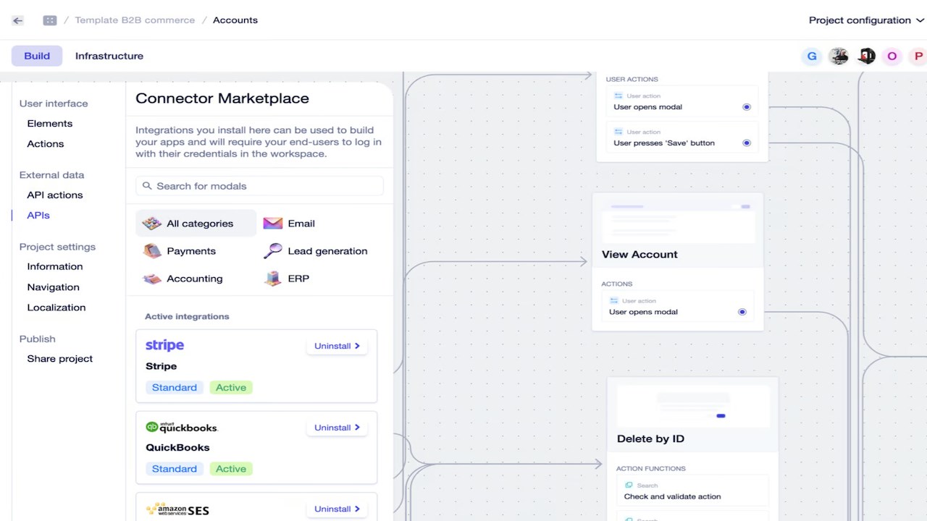Screen dimensions: 927x521
Task: Click the G user avatar
Action: pos(812,56)
